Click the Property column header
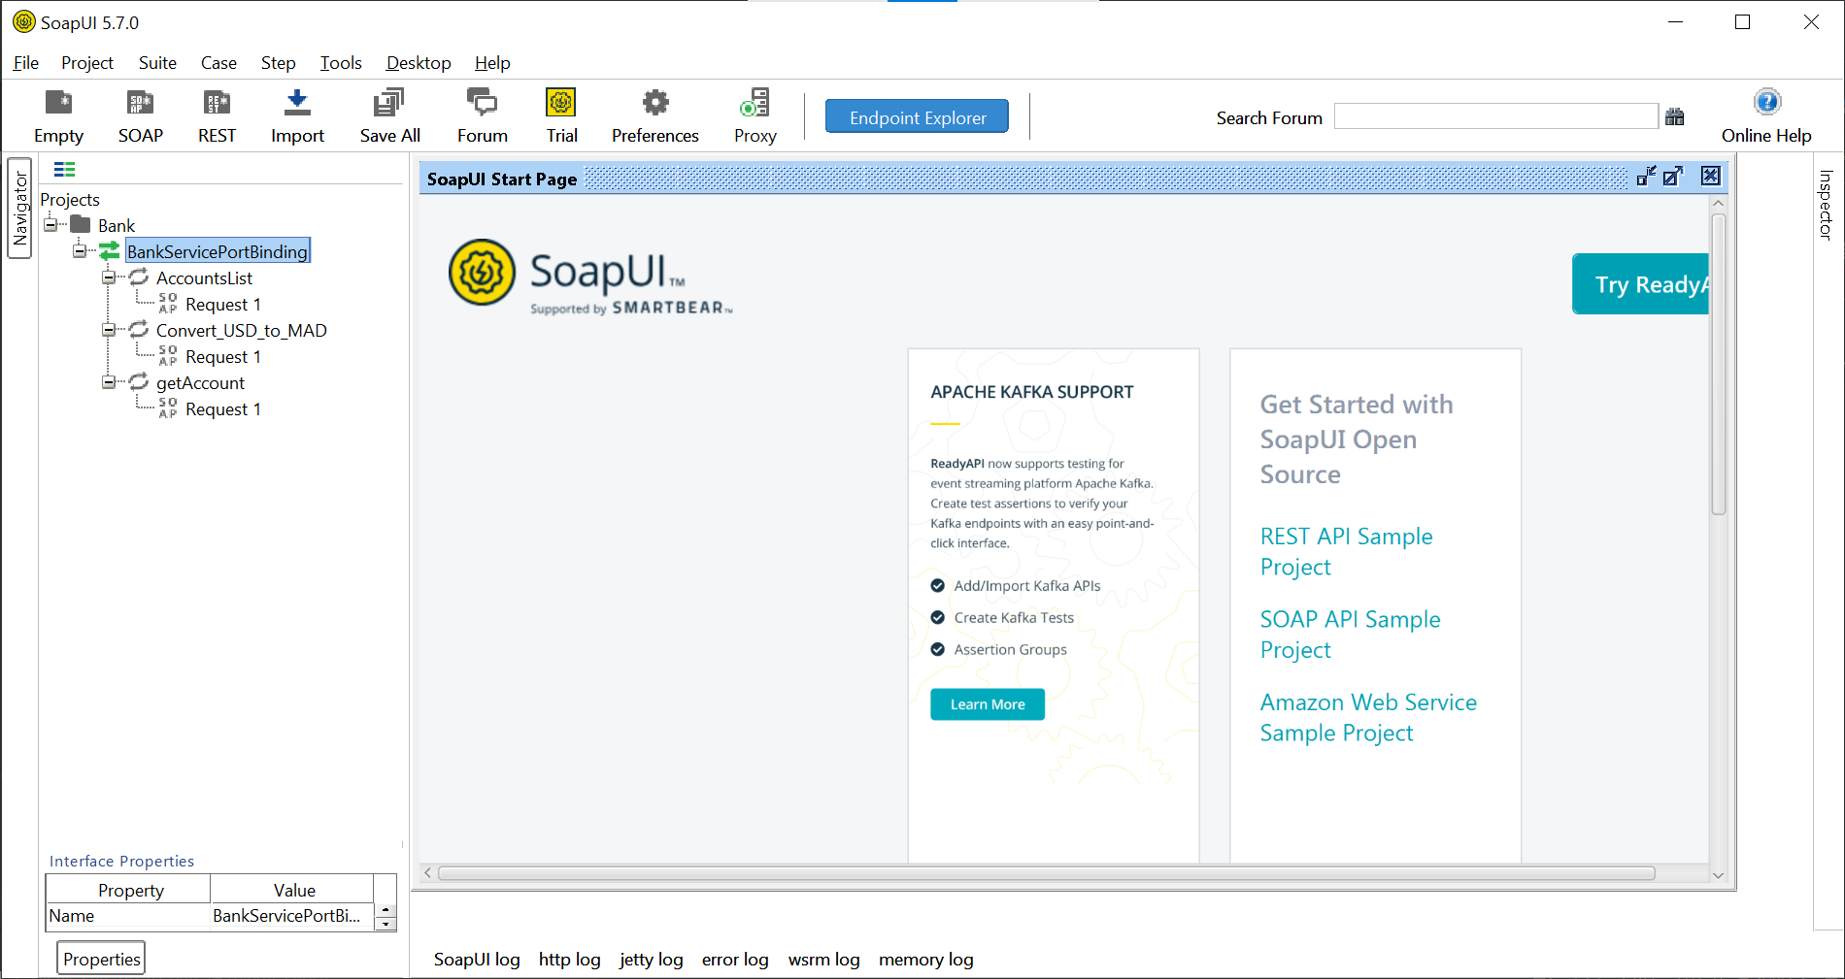Screen dimensions: 1845x979 129,890
